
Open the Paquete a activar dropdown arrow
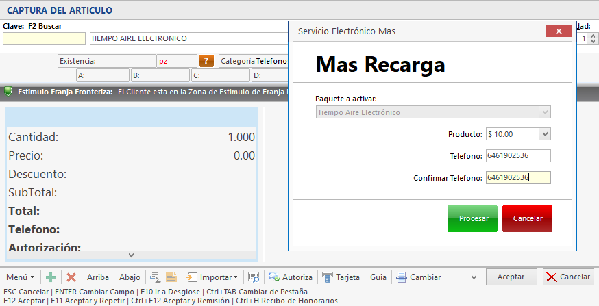(x=545, y=112)
